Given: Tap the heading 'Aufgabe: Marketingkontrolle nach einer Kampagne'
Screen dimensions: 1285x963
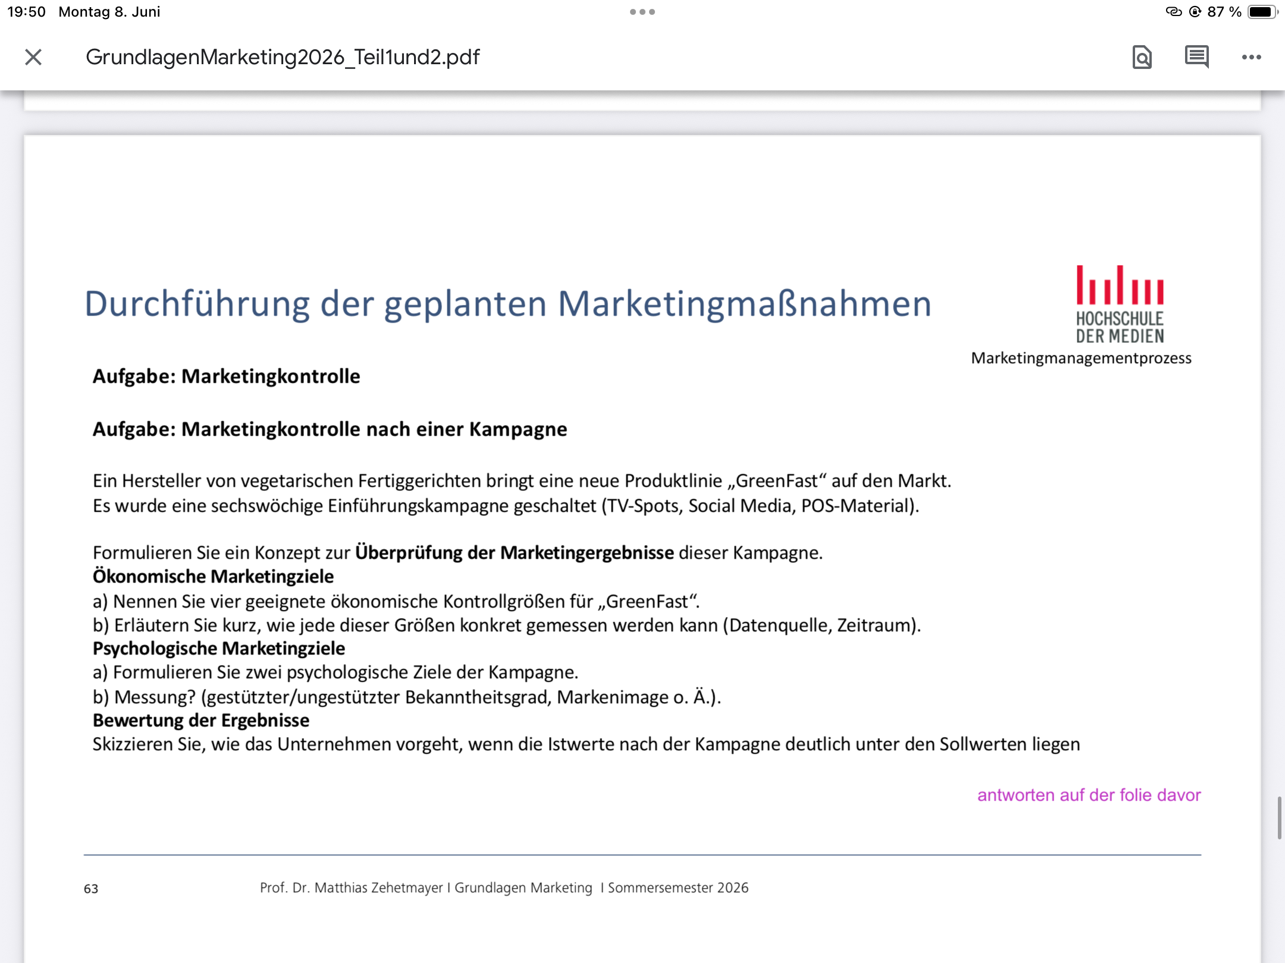Looking at the screenshot, I should pos(330,429).
